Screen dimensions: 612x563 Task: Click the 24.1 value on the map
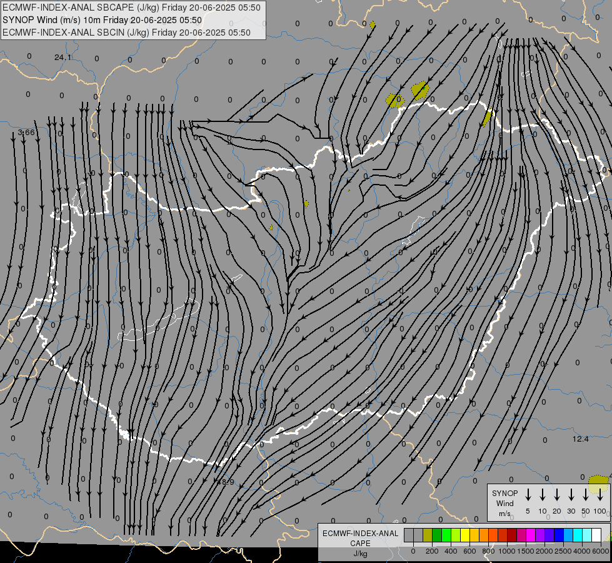[x=63, y=58]
